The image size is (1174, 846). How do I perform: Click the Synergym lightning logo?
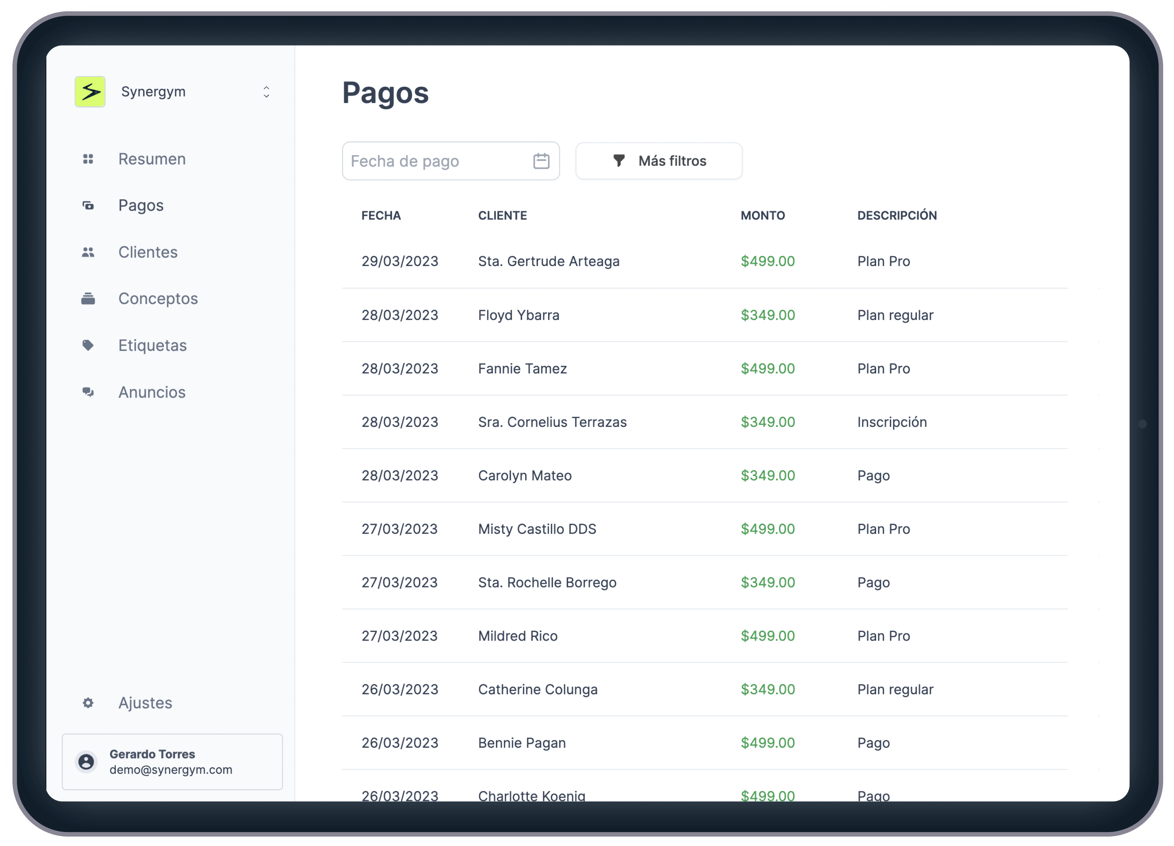90,92
